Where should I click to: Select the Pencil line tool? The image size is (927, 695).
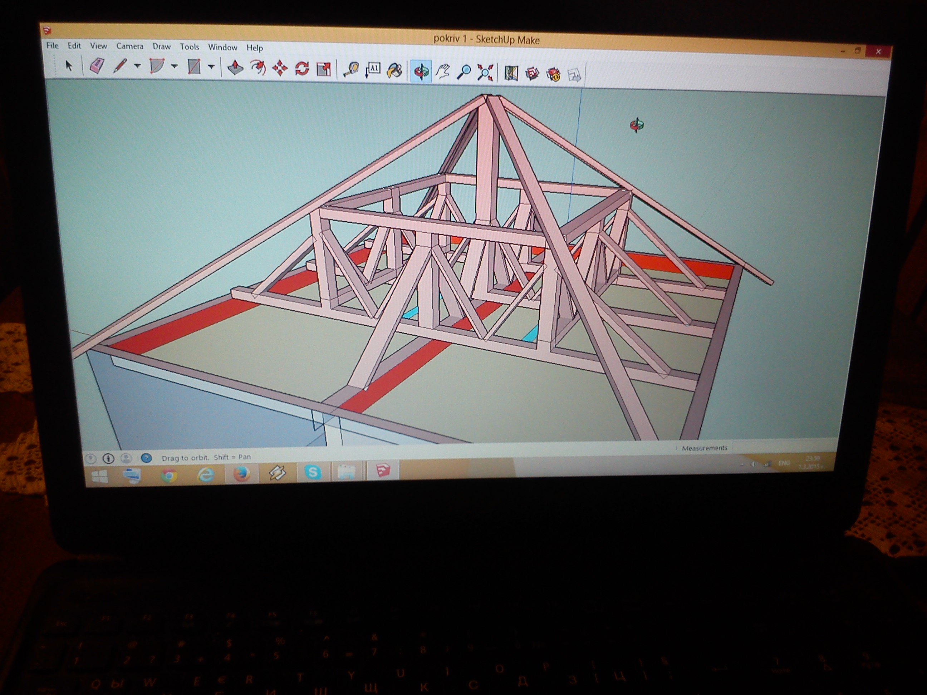point(120,66)
